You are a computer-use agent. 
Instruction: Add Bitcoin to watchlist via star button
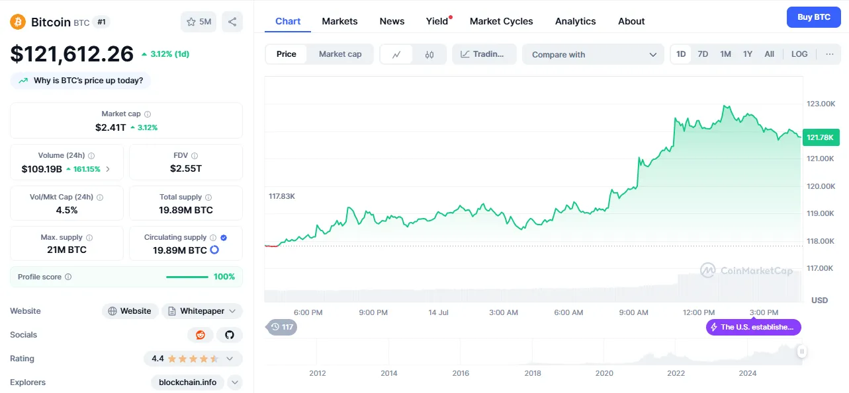tap(199, 22)
